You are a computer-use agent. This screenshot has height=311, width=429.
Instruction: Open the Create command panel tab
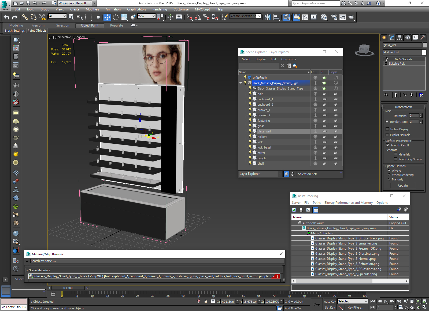click(x=384, y=38)
